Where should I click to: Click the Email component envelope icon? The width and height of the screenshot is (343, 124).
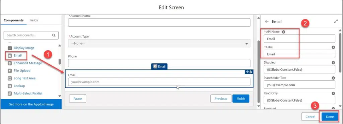10,56
